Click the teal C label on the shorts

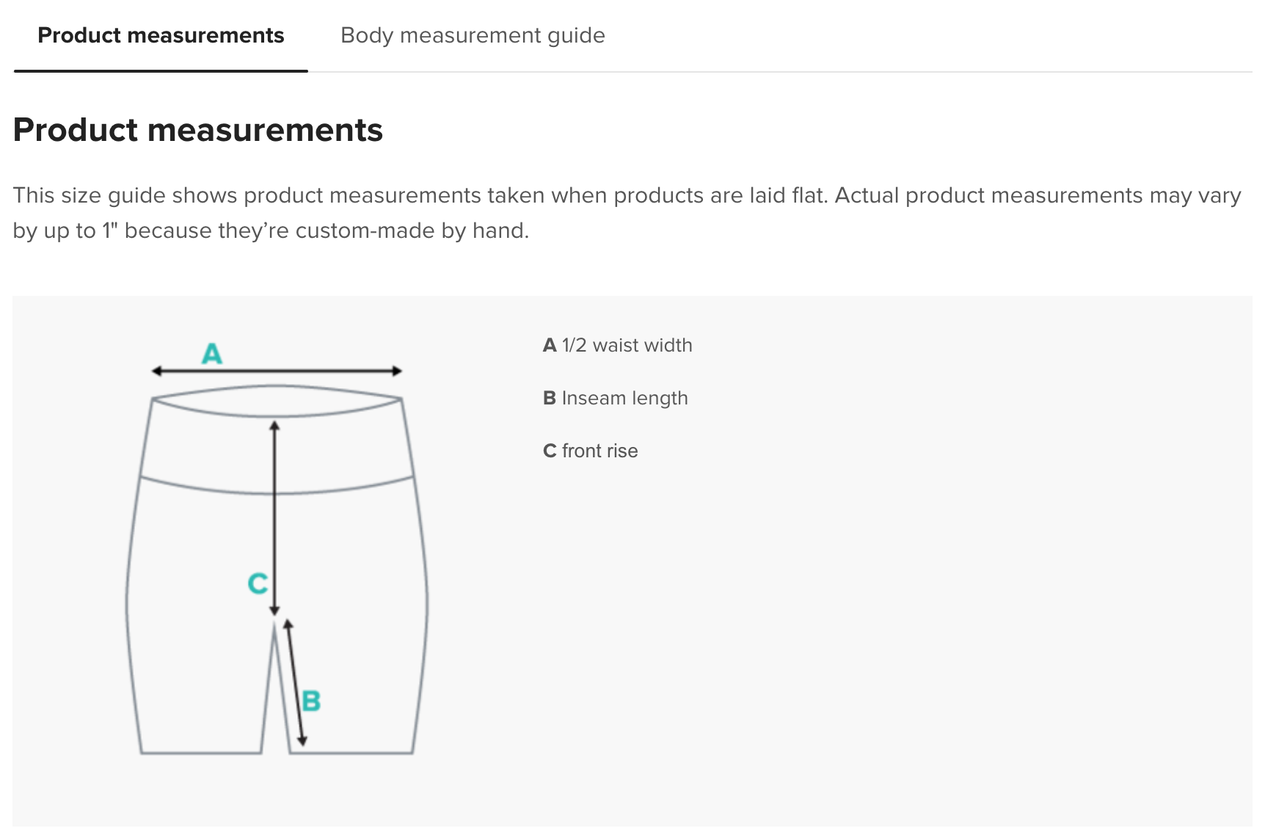pos(258,584)
